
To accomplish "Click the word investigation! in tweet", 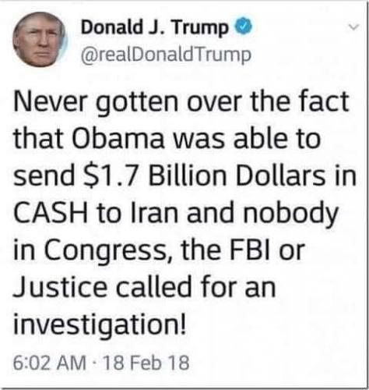I will tap(100, 326).
